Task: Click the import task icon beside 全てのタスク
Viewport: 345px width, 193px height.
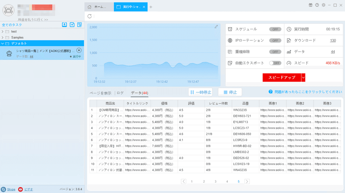Action: point(64,25)
